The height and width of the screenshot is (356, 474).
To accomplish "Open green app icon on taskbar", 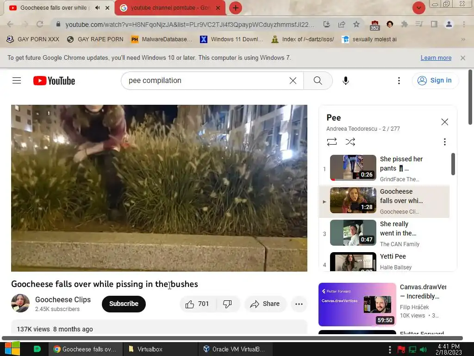I will coord(37,349).
